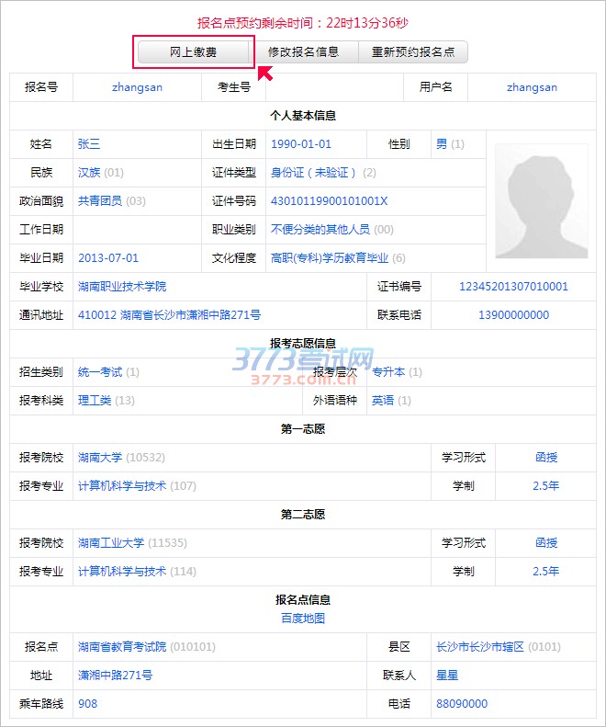Click the 网上缴费 payment button
Viewport: 606px width, 727px height.
pyautogui.click(x=194, y=52)
